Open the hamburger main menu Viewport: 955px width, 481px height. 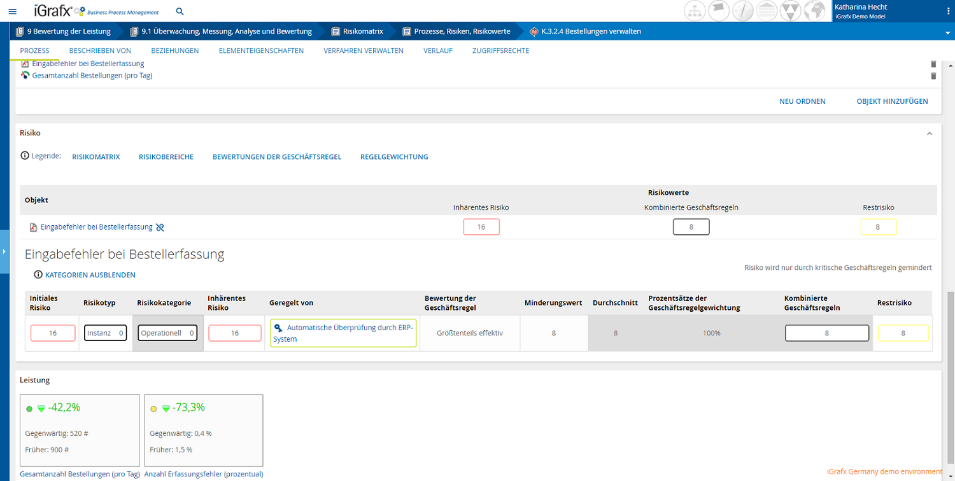[x=12, y=11]
